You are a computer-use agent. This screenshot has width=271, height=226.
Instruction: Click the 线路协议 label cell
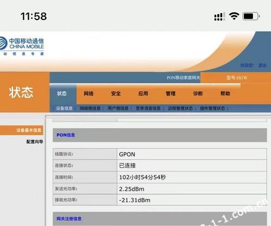tap(85, 154)
